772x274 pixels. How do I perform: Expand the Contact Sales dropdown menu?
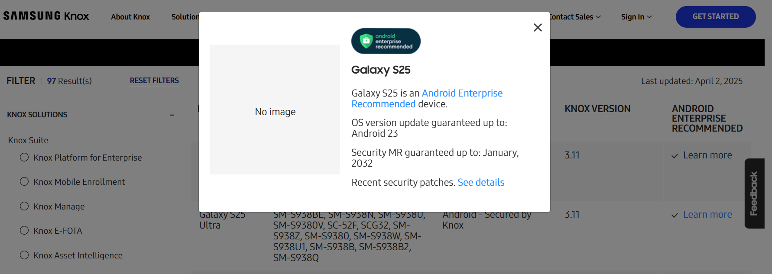(574, 17)
